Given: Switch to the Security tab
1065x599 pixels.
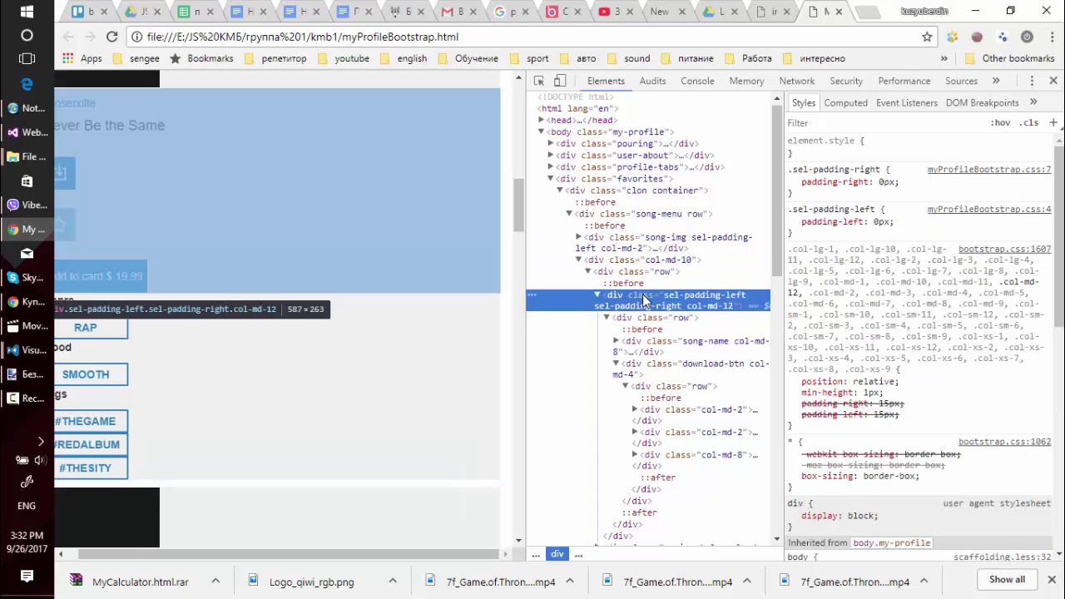Looking at the screenshot, I should click(846, 81).
